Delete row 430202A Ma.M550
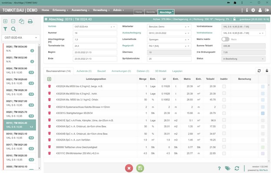 [50, 86]
